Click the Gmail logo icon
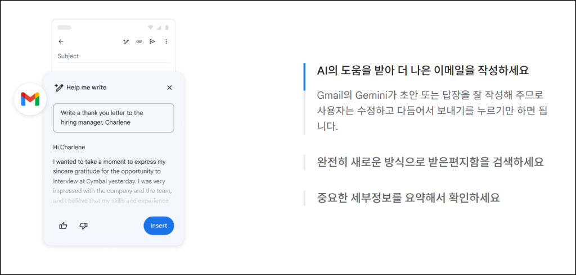The width and height of the screenshot is (576, 275). (x=30, y=99)
